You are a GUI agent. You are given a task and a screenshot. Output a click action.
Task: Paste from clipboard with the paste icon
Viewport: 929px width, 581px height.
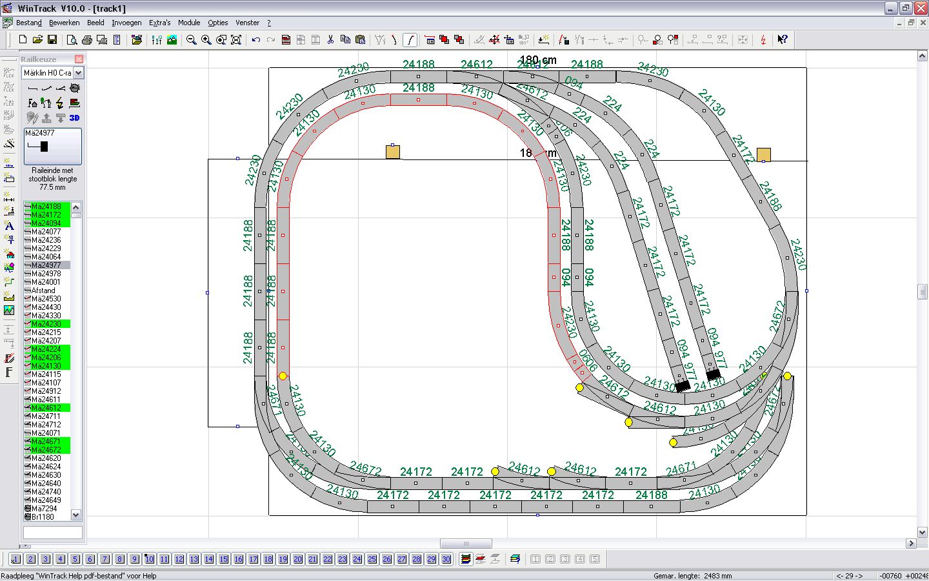tap(360, 40)
